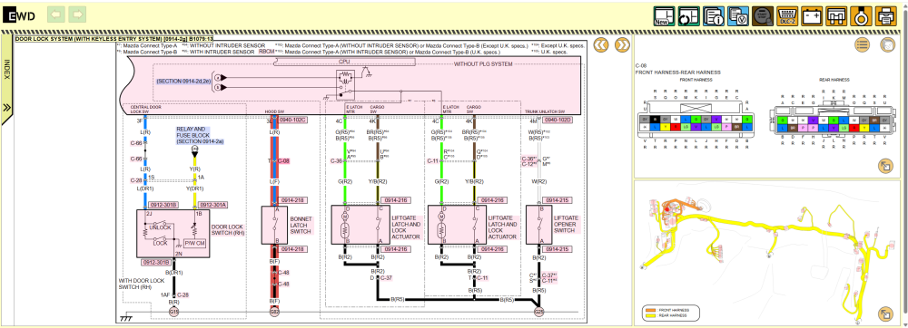908x328 pixels.
Task: Click the start stop button icon
Action: tap(763, 16)
